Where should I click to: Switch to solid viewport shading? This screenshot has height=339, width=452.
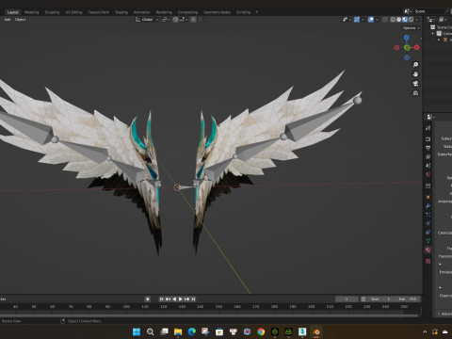398,20
